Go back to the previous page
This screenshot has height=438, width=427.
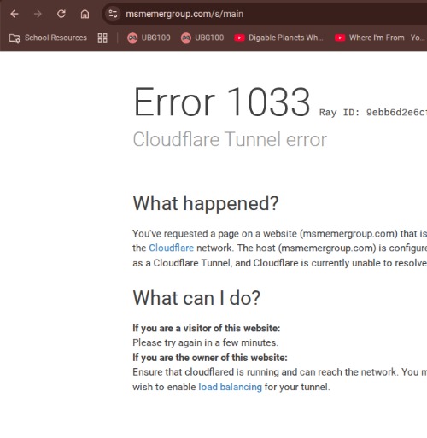point(15,14)
